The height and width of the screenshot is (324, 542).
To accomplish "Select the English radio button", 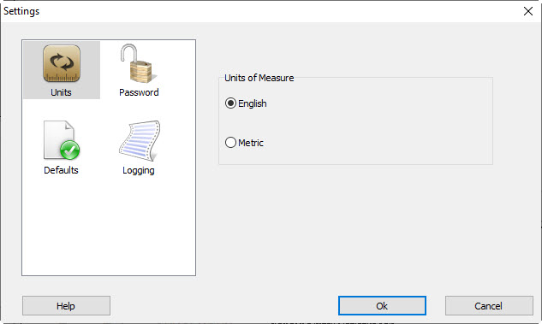I will [230, 103].
